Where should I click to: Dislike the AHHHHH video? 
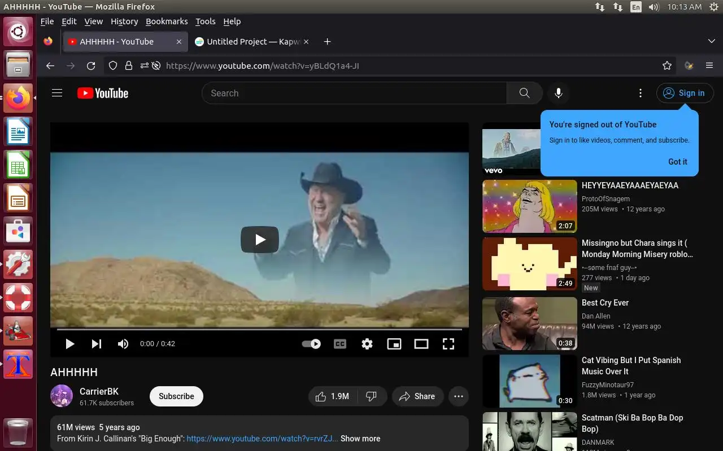point(372,396)
